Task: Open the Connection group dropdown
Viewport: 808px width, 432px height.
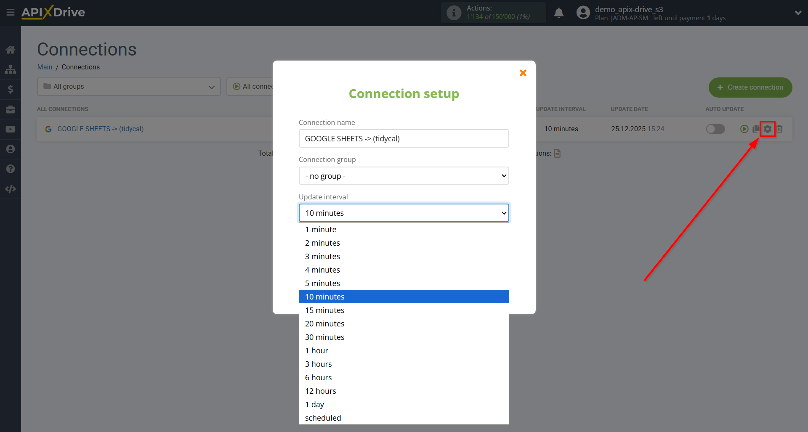Action: coord(404,175)
